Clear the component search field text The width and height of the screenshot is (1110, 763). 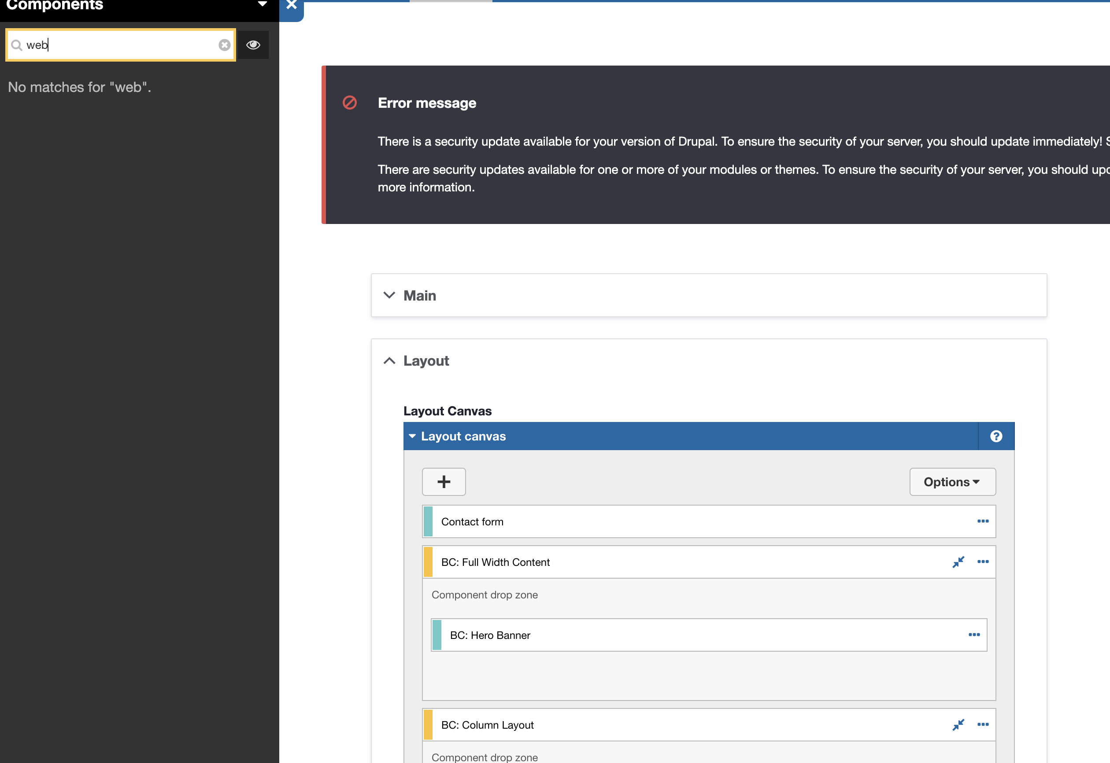(x=224, y=45)
